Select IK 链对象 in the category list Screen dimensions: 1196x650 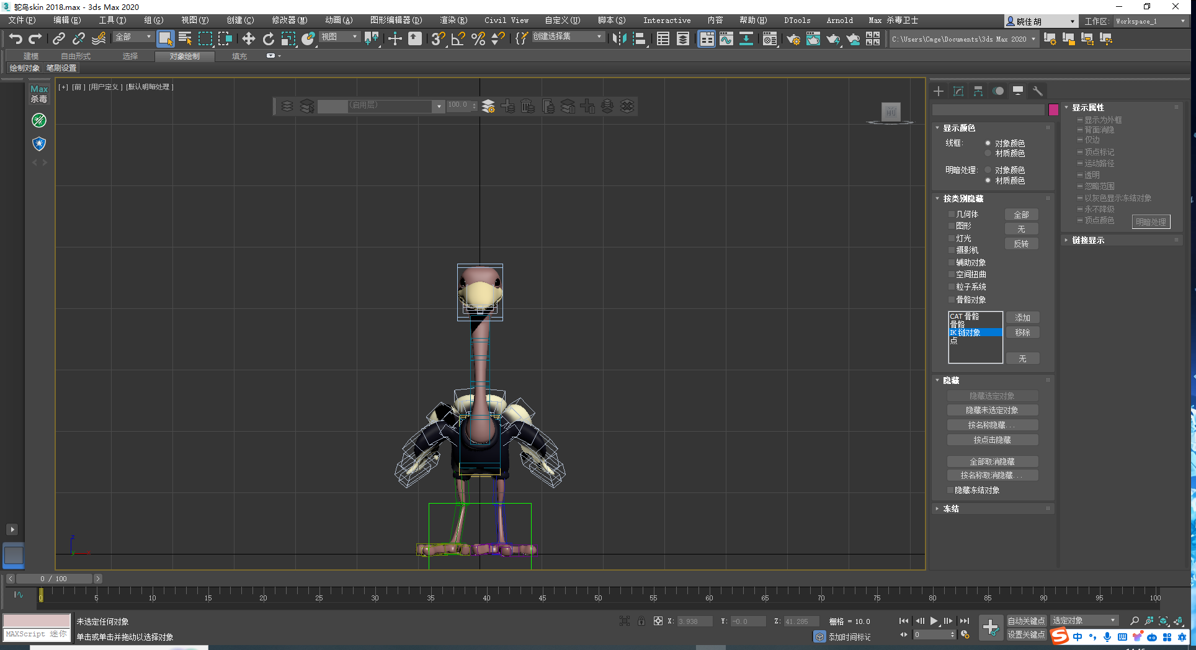tap(975, 332)
